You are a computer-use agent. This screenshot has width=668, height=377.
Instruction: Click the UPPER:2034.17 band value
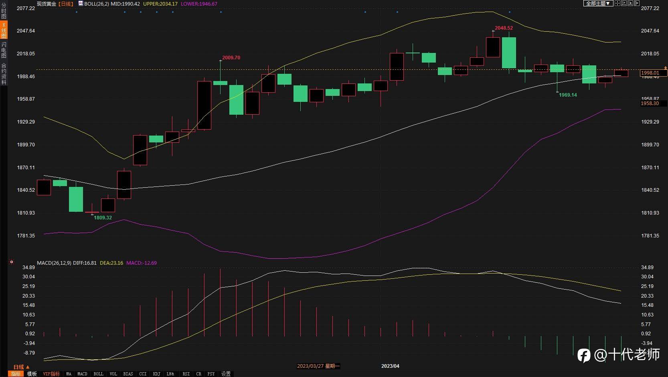(x=160, y=4)
